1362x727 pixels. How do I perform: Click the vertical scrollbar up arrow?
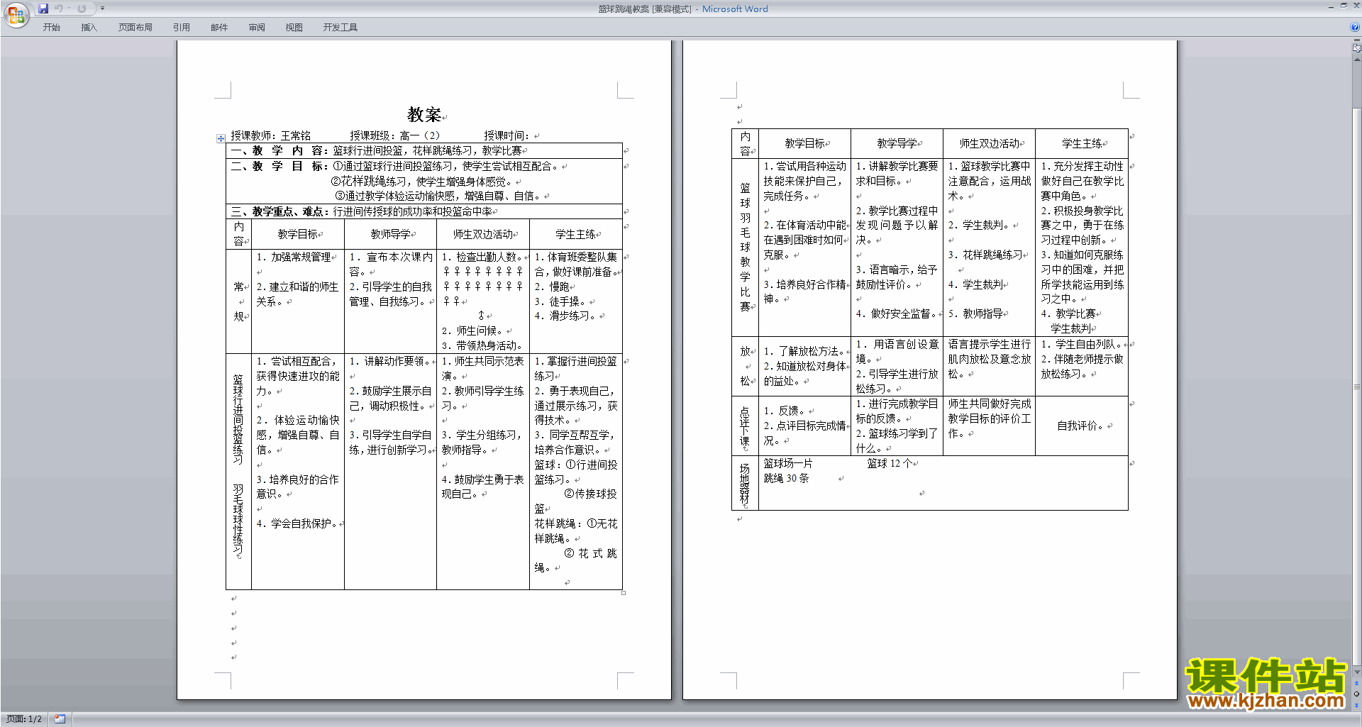[1357, 60]
